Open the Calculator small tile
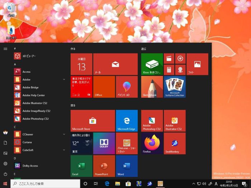The image size is (251, 188). click(169, 69)
